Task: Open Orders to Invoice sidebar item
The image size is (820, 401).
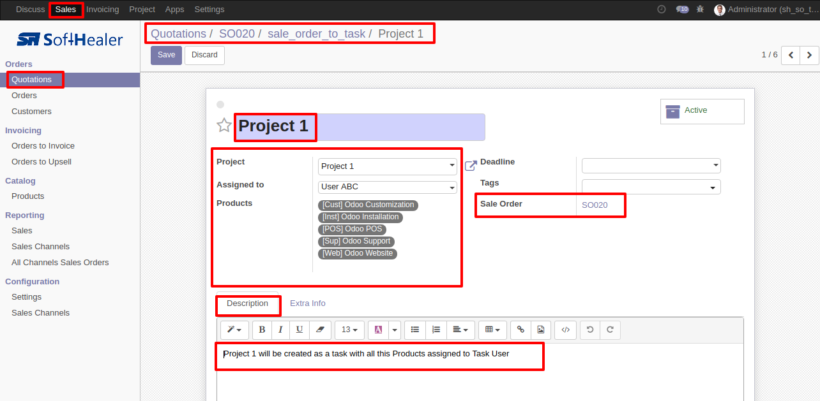Action: (43, 146)
